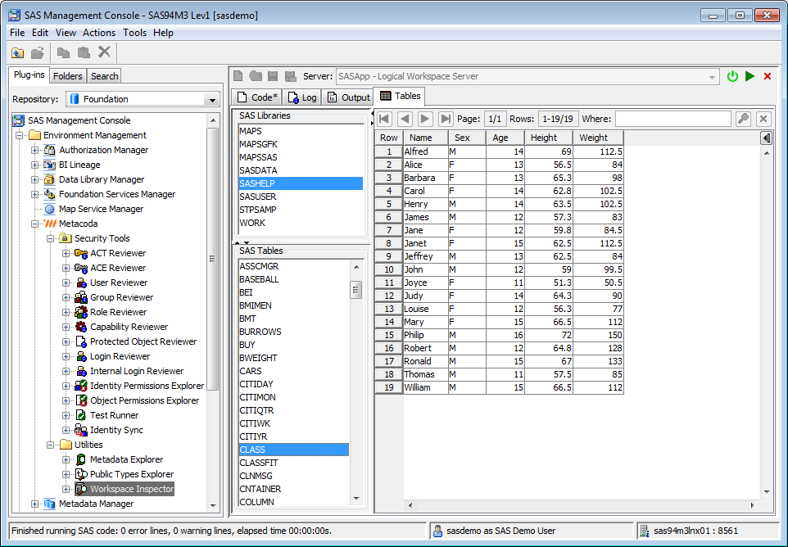Click the save code disk icon
Image resolution: width=788 pixels, height=547 pixels.
pyautogui.click(x=273, y=76)
